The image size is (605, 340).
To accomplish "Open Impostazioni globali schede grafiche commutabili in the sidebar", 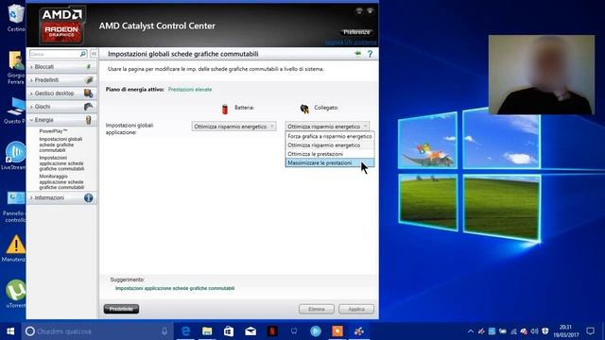I will click(x=60, y=144).
